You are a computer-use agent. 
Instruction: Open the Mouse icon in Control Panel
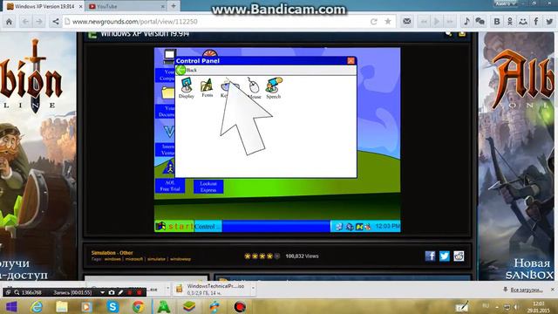(254, 88)
